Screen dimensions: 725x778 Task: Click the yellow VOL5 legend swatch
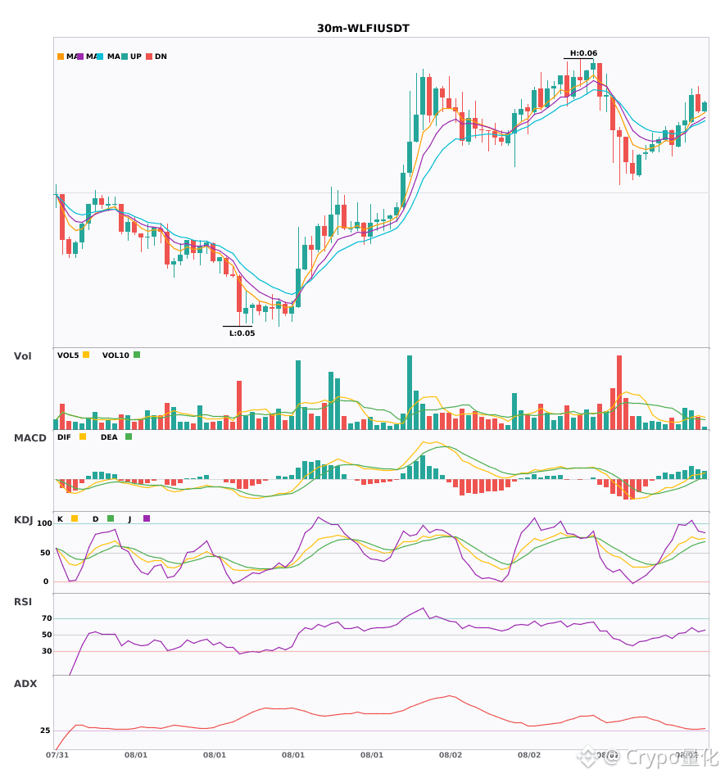click(86, 355)
